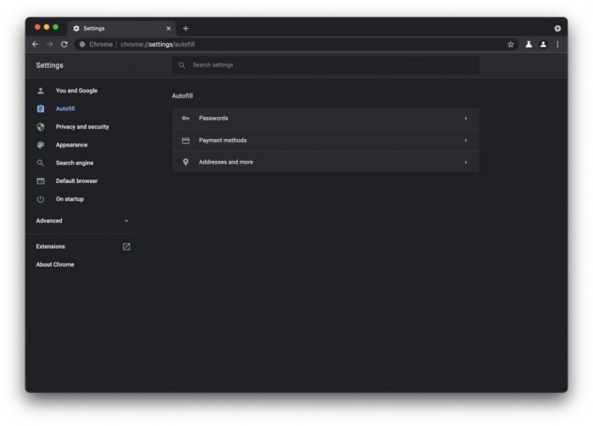Screen dimensions: 593x426
Task: Select Appearance in the sidebar
Action: (72, 145)
